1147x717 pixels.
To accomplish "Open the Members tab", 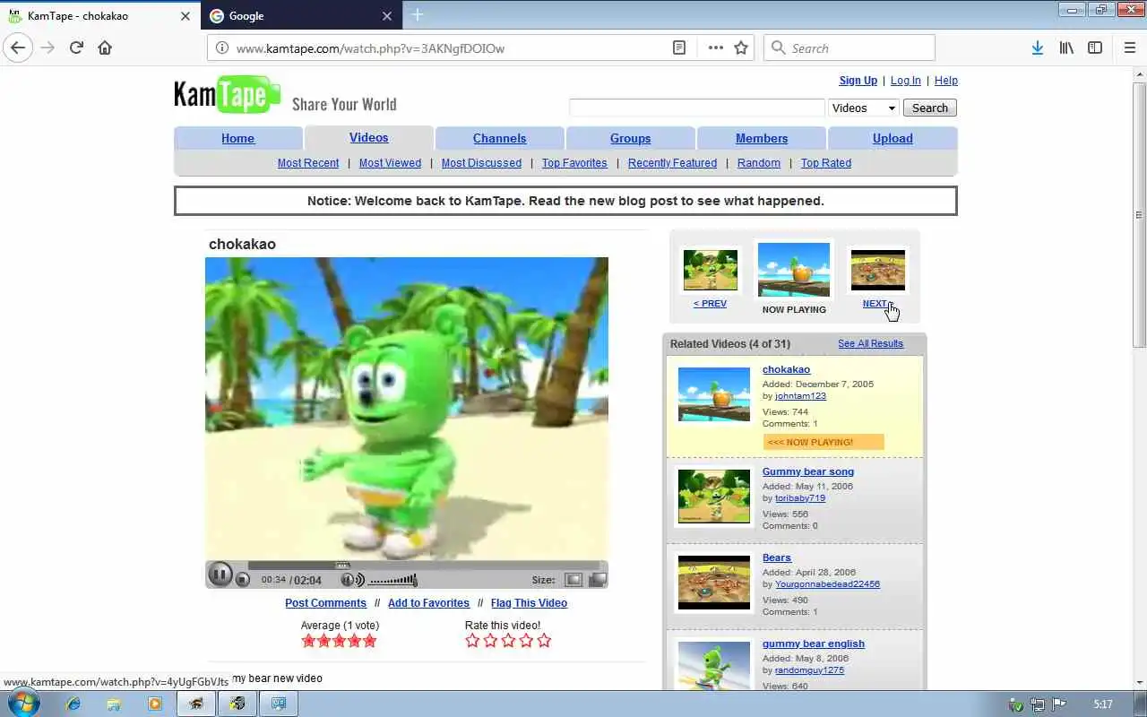I will coord(762,138).
